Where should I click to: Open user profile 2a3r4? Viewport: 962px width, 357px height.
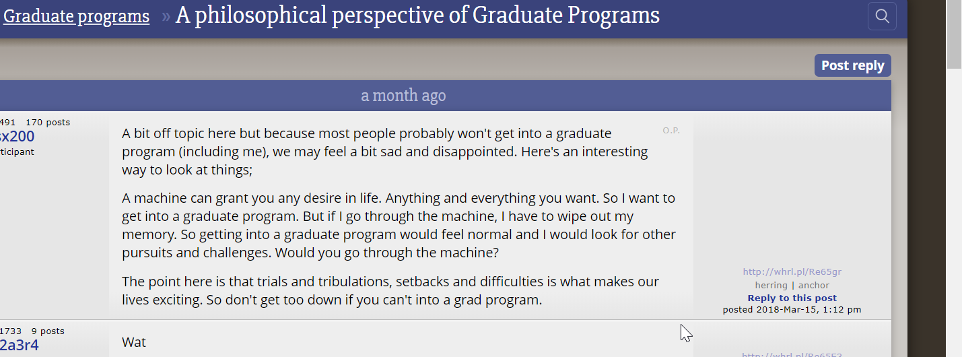click(19, 346)
